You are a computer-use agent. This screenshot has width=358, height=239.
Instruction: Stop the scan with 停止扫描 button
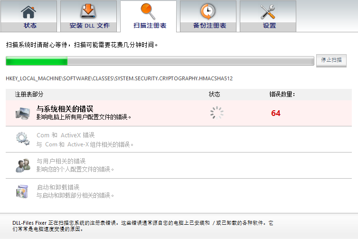[x=331, y=60]
